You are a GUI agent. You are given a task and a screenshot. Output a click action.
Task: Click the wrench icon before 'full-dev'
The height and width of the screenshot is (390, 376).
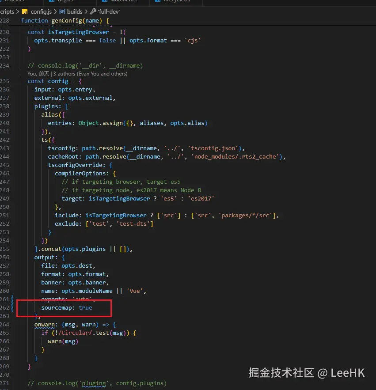point(93,12)
